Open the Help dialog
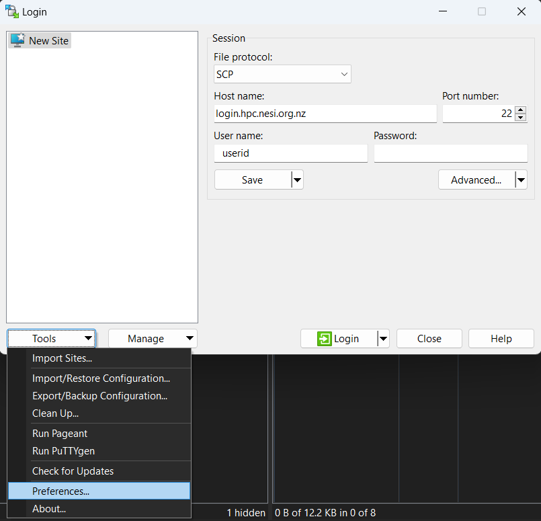The image size is (541, 521). 501,338
